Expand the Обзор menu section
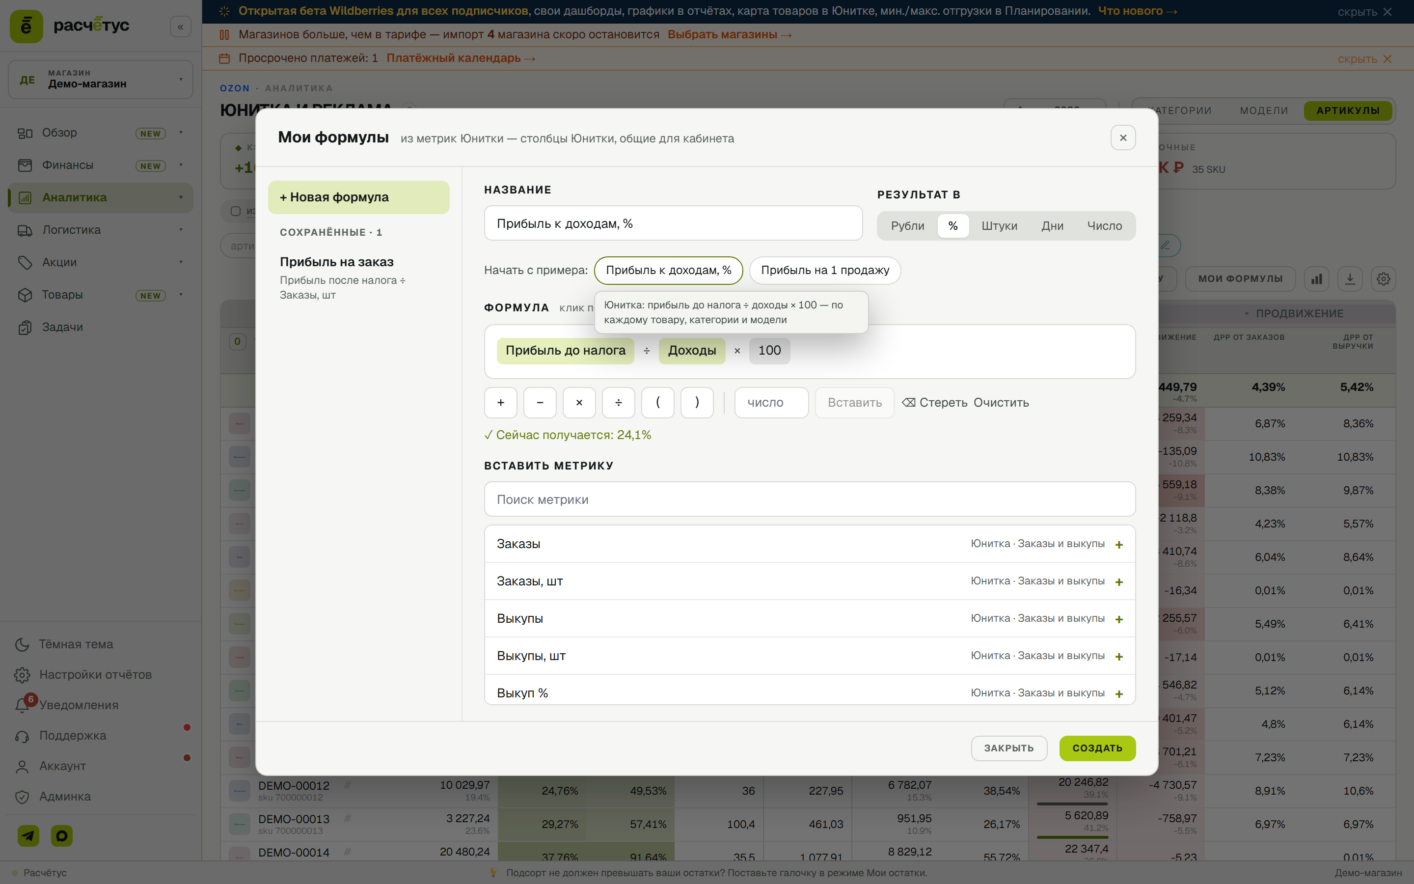This screenshot has width=1414, height=884. [x=181, y=133]
